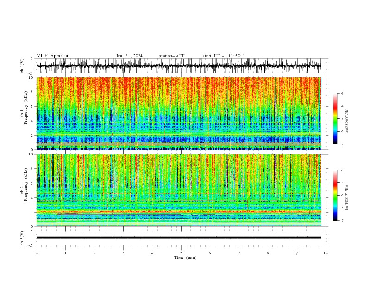Click the ch.3(V) waveform axis label

point(22,238)
